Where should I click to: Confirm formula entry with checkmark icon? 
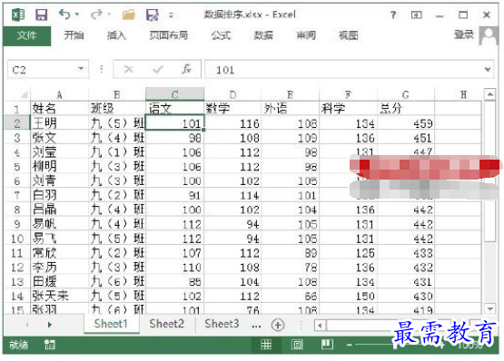[x=158, y=69]
